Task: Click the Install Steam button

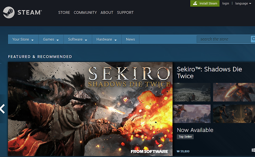Action: tap(205, 4)
